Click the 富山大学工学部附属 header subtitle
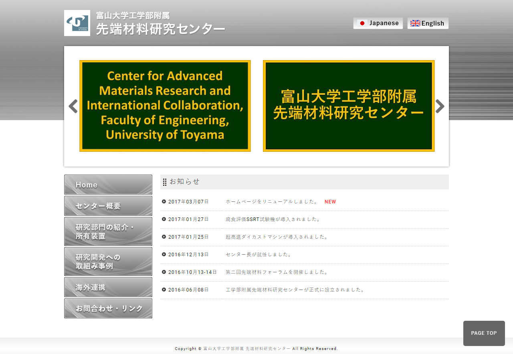The image size is (513, 354). 133,16
